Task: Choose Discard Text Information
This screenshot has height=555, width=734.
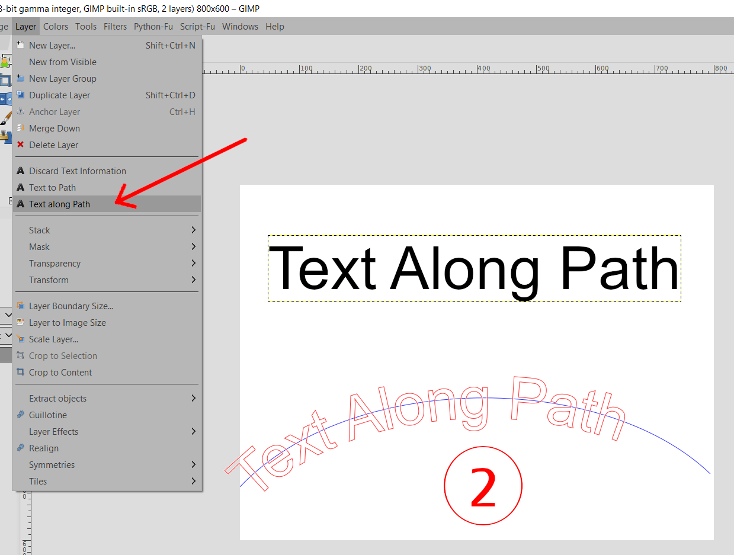Action: [107, 171]
